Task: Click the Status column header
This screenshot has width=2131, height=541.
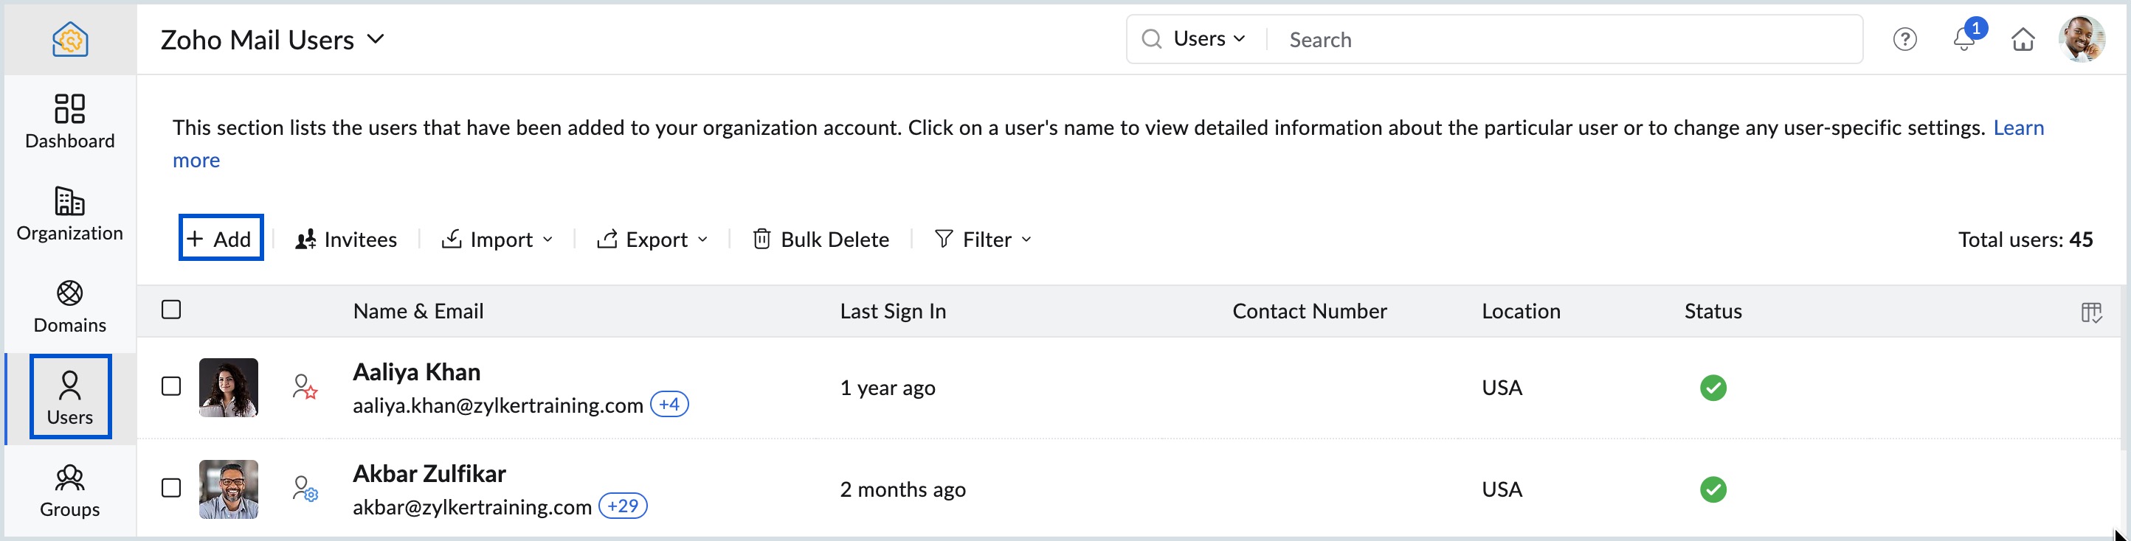Action: point(1713,311)
